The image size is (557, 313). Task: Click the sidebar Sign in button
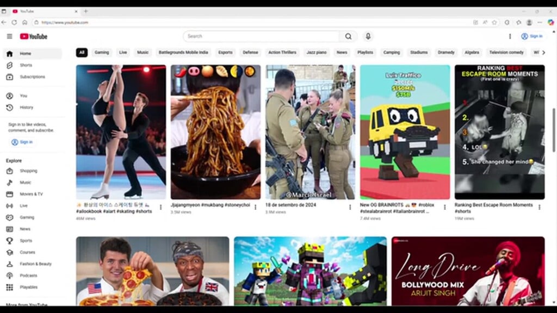pyautogui.click(x=22, y=142)
